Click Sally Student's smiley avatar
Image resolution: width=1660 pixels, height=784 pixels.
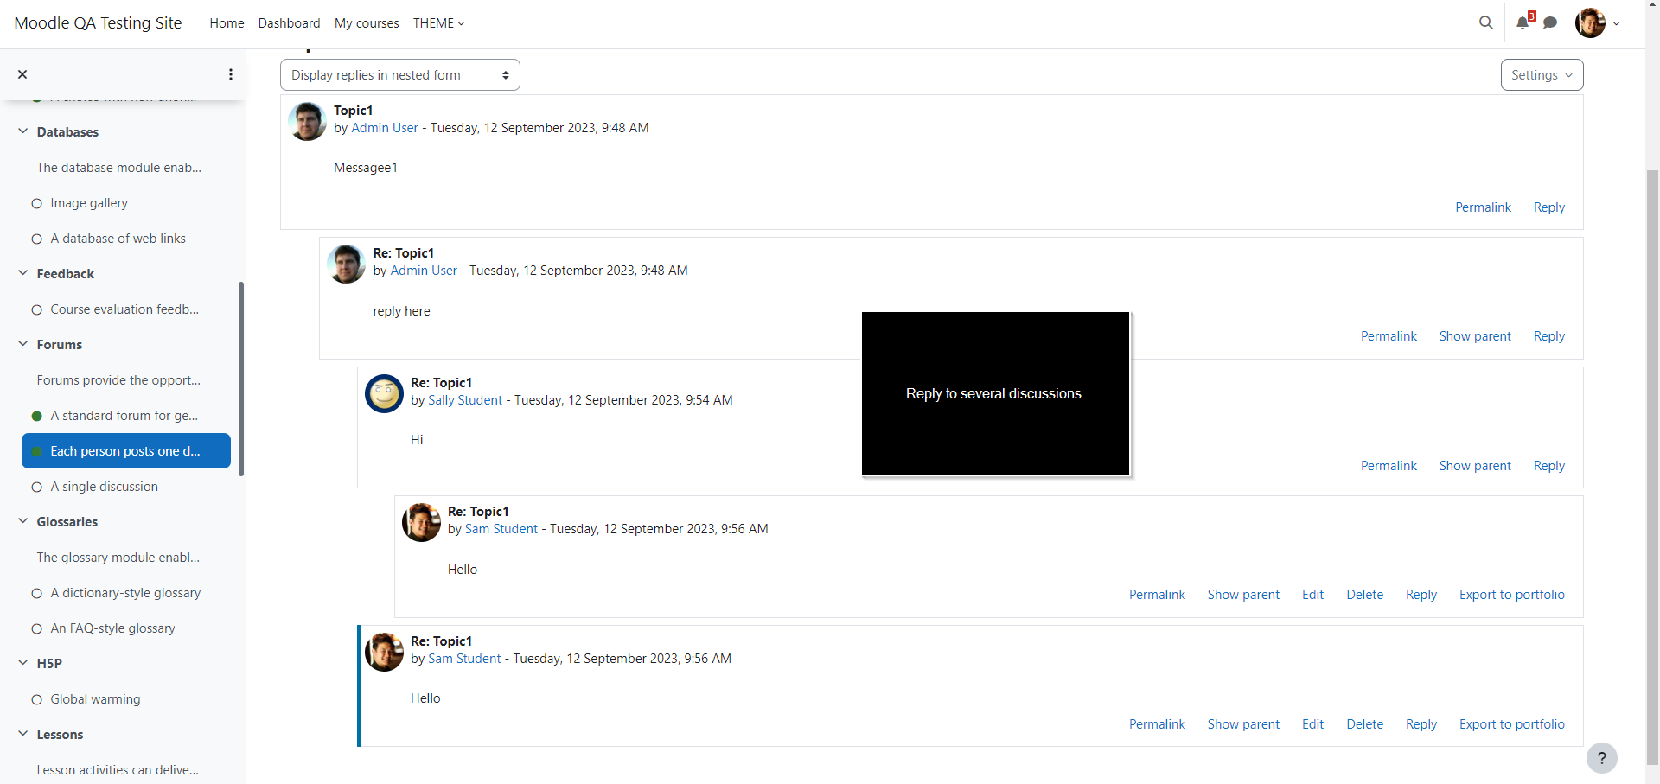pos(385,393)
